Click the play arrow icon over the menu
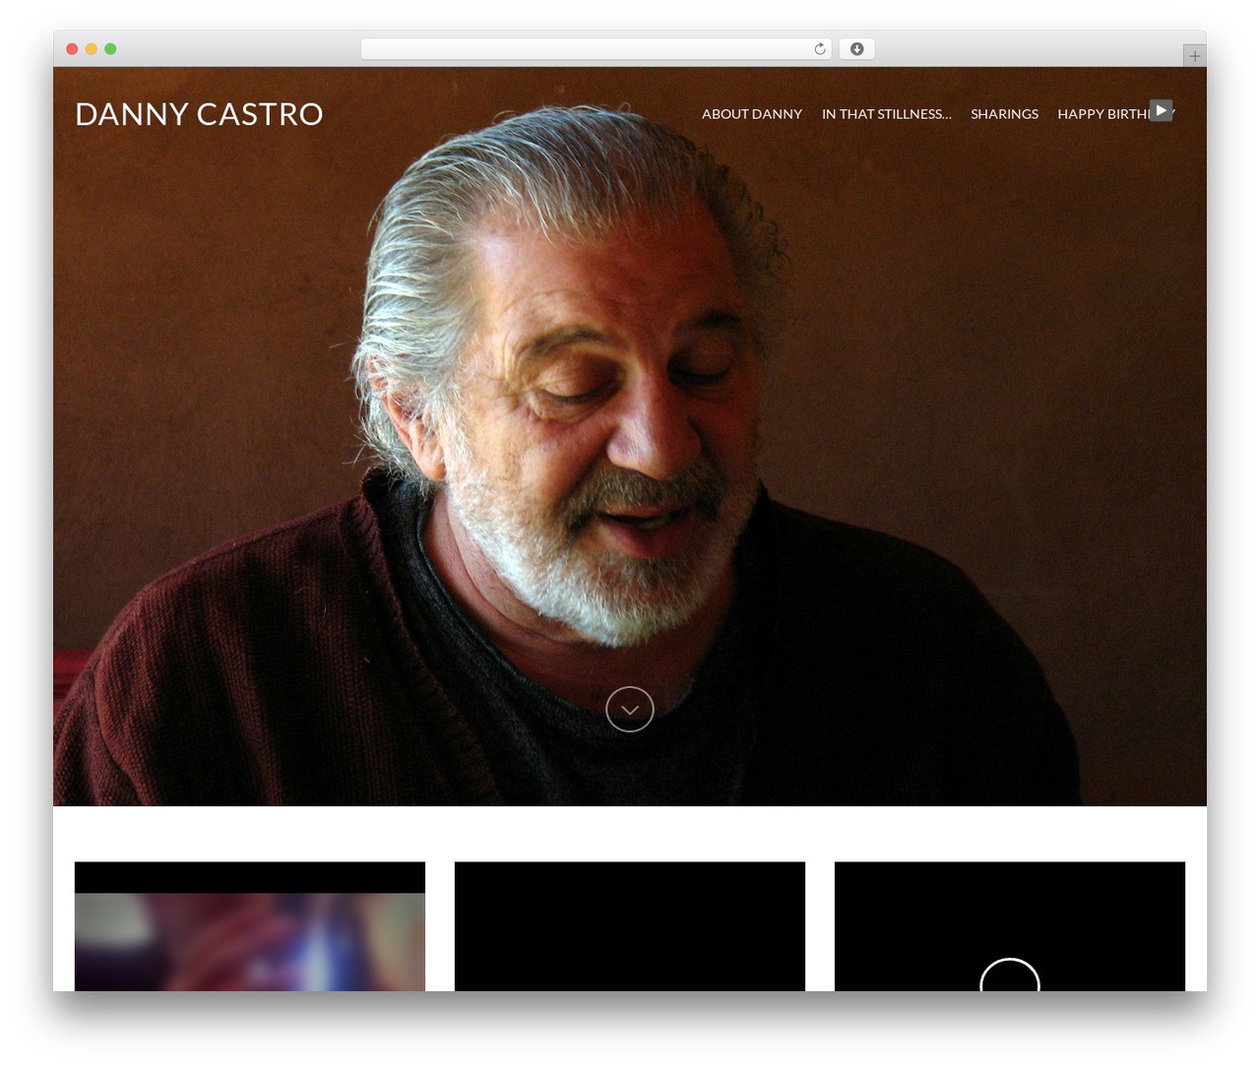The image size is (1260, 1067). pos(1162,110)
